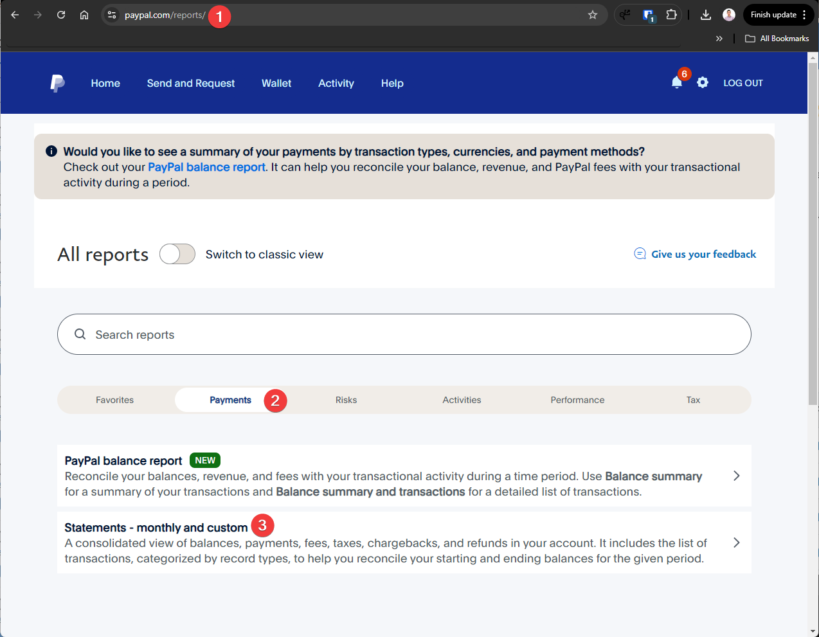This screenshot has width=819, height=637.
Task: Bookmark this page with the star icon
Action: tap(593, 15)
